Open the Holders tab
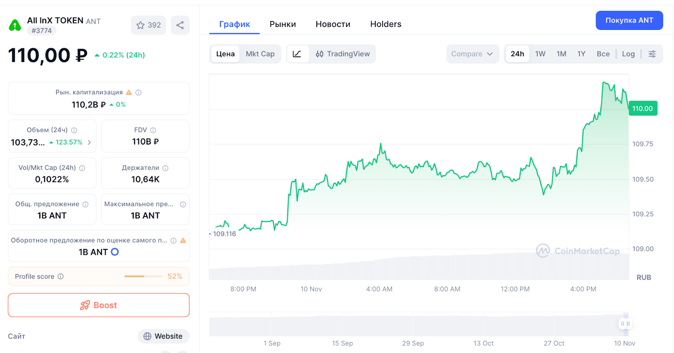674x353 pixels. click(386, 24)
